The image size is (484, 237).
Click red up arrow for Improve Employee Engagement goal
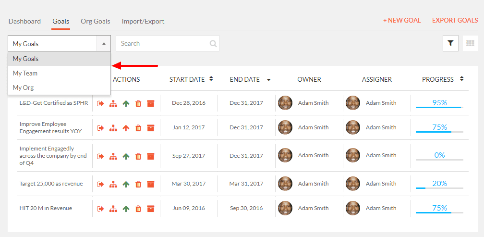point(126,128)
